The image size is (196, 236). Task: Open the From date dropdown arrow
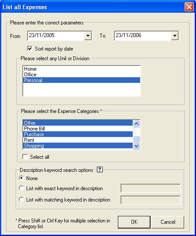point(88,36)
